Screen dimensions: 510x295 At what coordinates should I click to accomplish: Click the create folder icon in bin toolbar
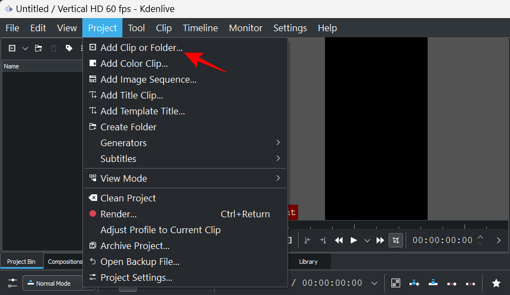[x=38, y=48]
